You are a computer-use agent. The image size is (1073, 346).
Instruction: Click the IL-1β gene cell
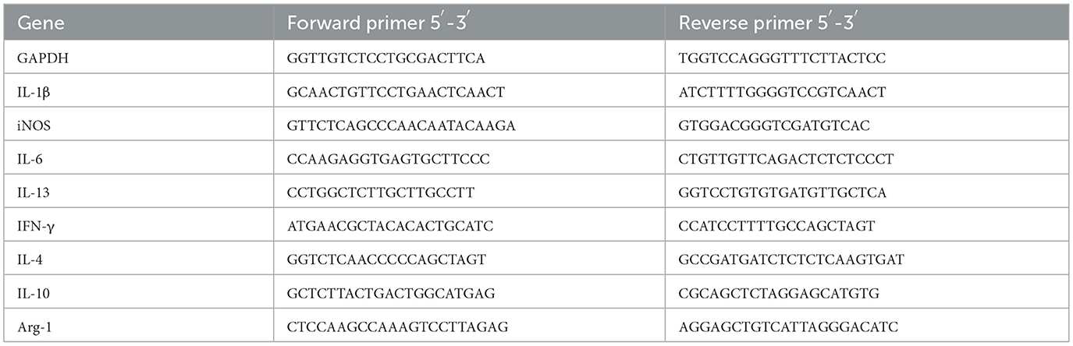pyautogui.click(x=32, y=92)
